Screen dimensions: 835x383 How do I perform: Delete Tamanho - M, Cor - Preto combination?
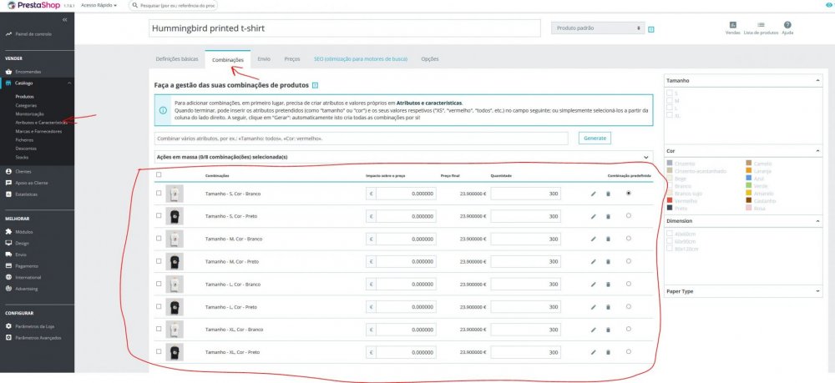click(608, 262)
